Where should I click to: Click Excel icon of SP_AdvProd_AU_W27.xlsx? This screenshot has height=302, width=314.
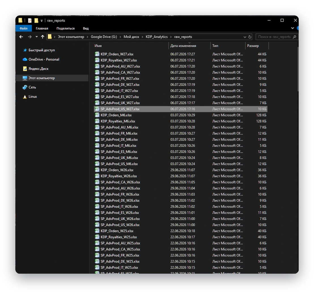coord(97,66)
